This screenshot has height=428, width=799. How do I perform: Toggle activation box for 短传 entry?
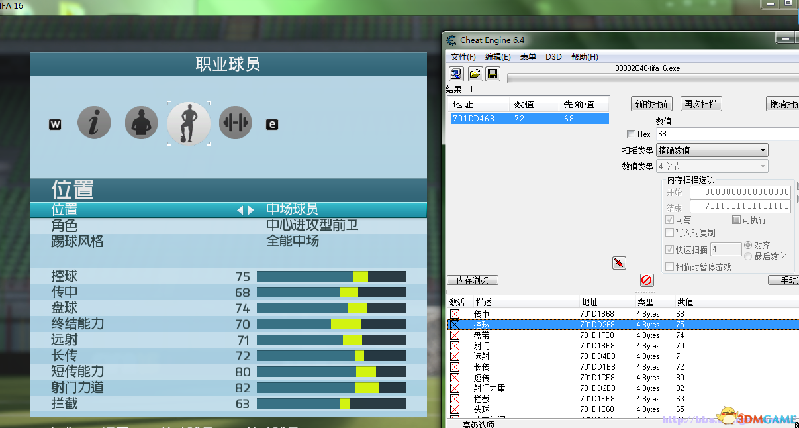(455, 378)
